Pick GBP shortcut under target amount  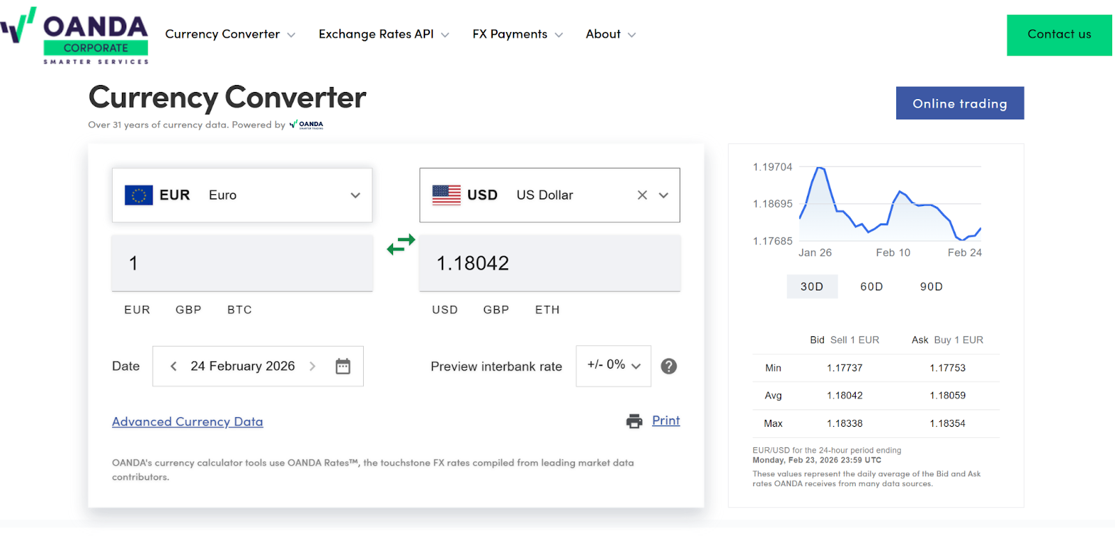pyautogui.click(x=496, y=310)
